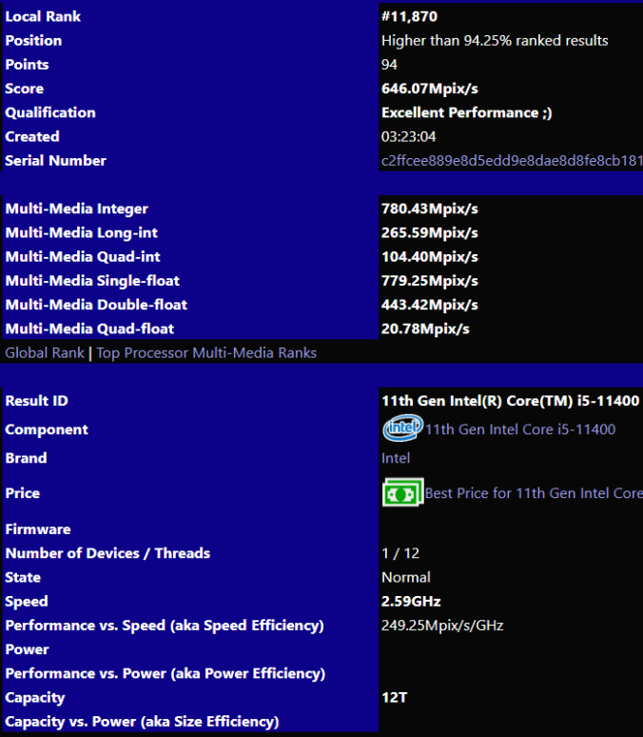This screenshot has width=643, height=737.
Task: Click the 'Multi-Media Long-int' label
Action: pos(81,232)
